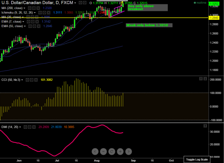This screenshot has width=224, height=163.
Task: Move the CCI pane up
Action: coord(201,79)
